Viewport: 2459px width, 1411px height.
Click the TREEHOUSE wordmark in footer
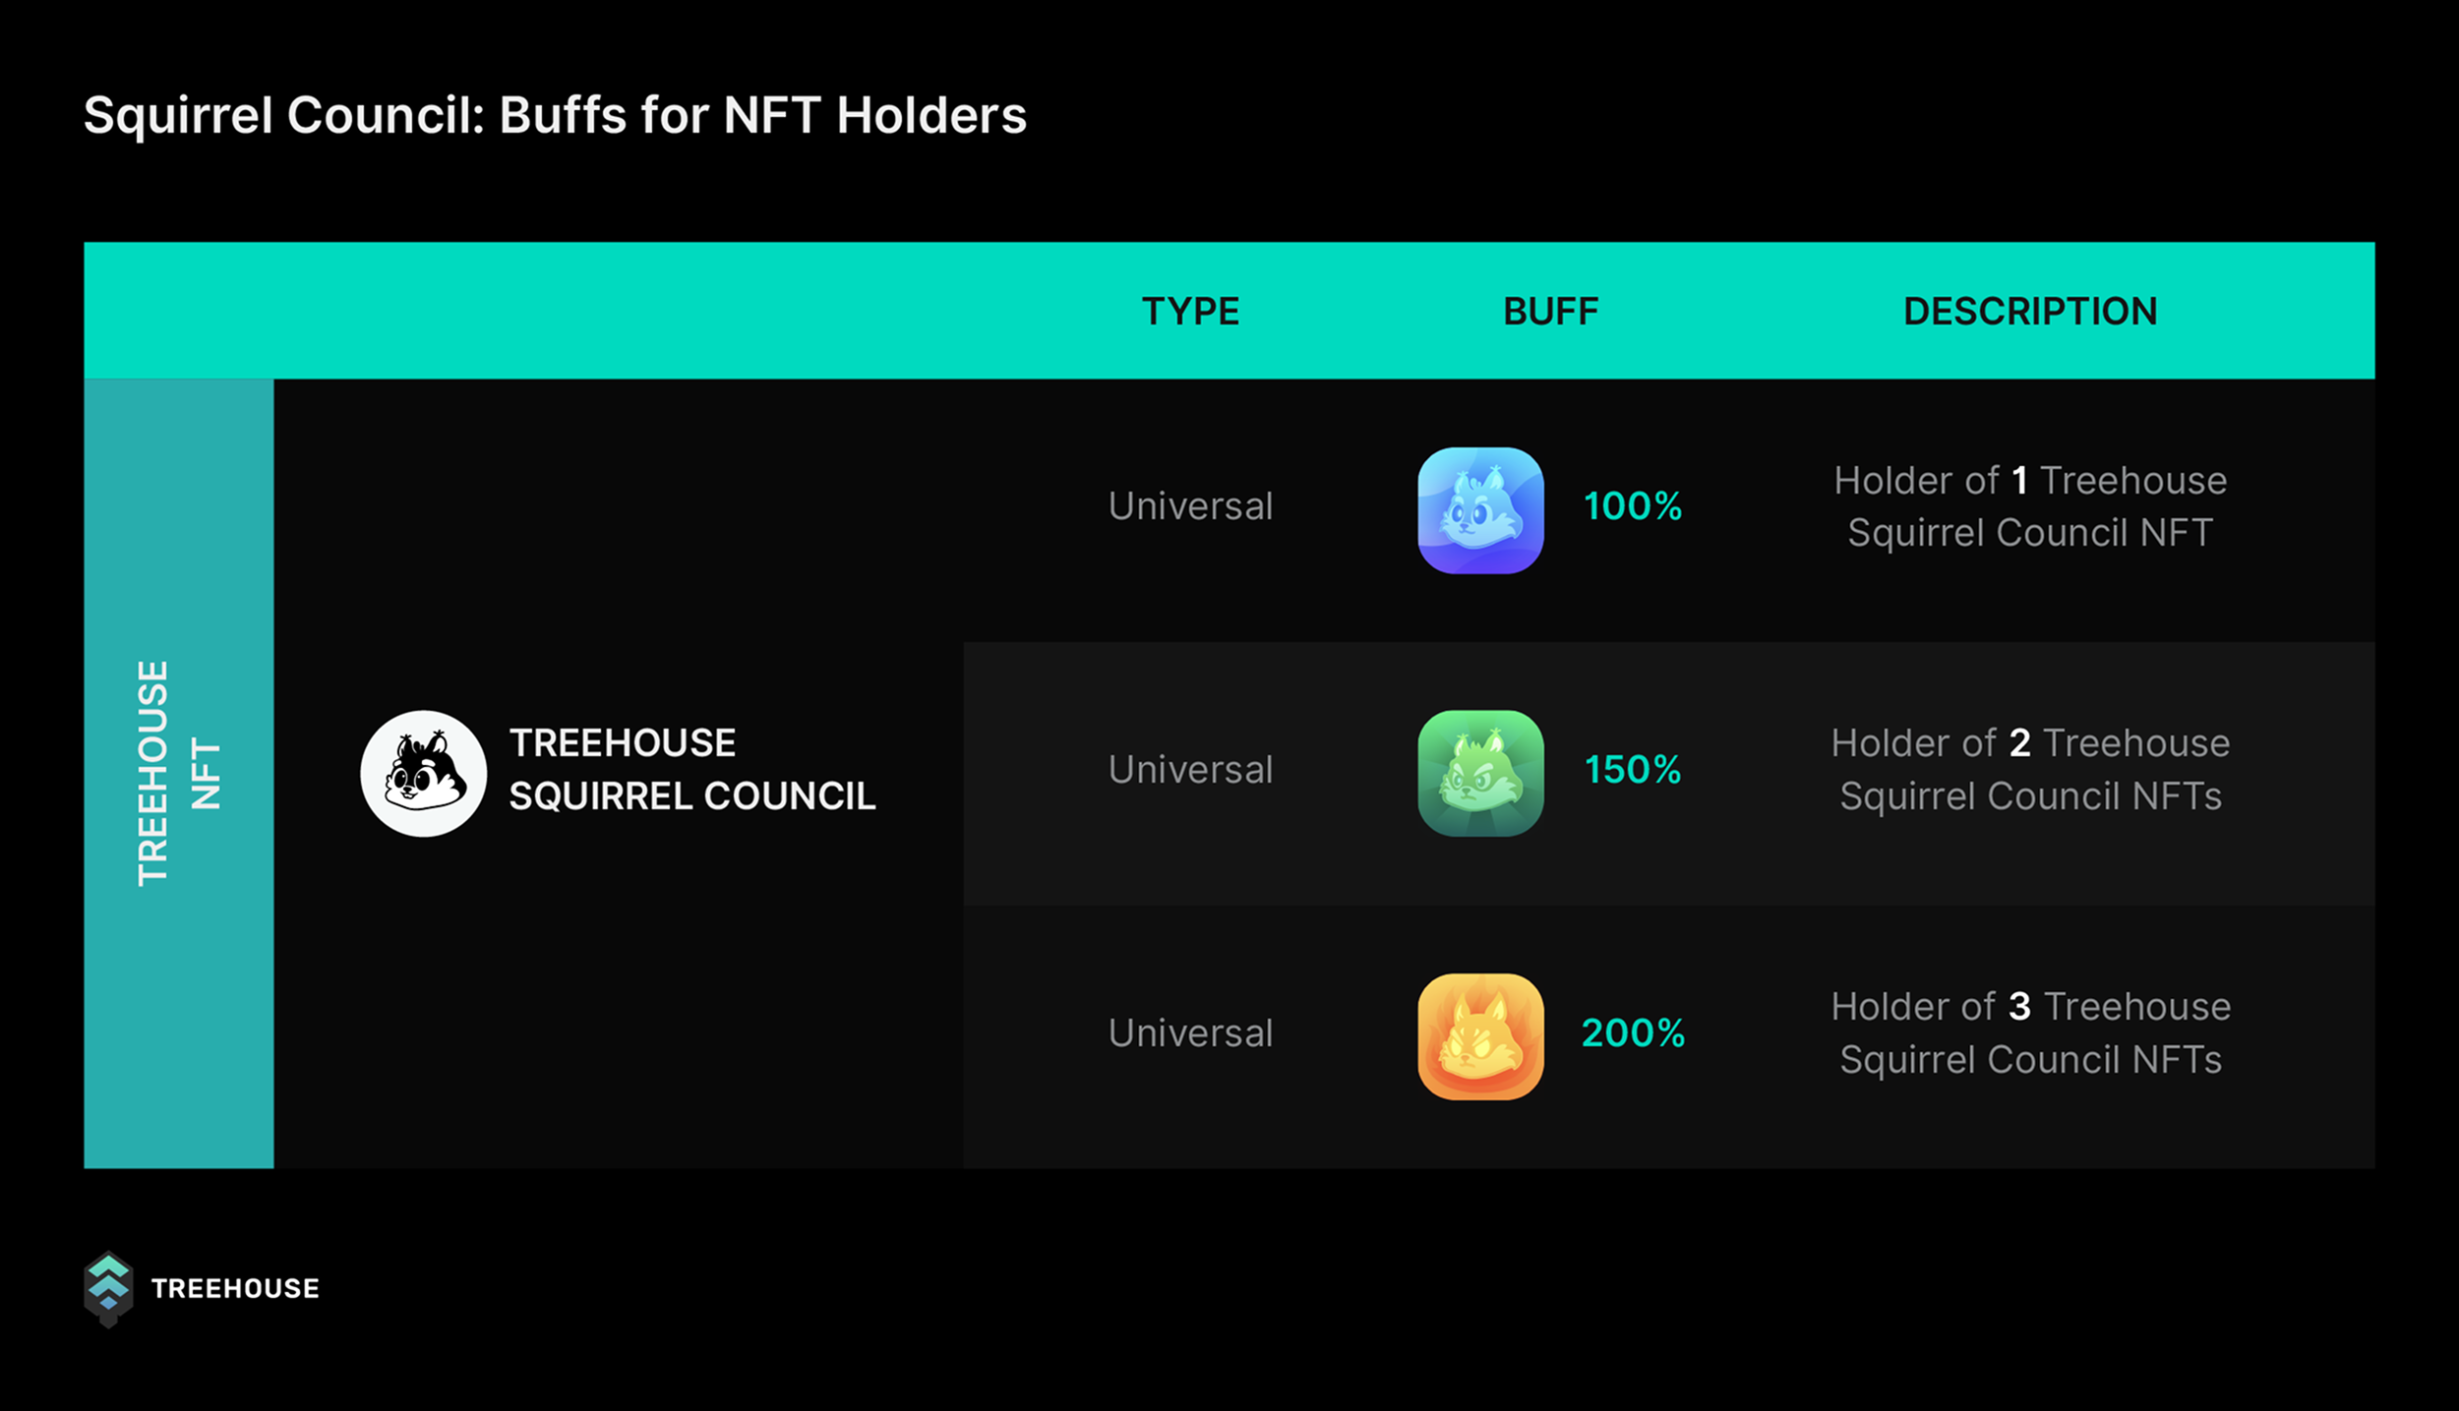pyautogui.click(x=235, y=1289)
